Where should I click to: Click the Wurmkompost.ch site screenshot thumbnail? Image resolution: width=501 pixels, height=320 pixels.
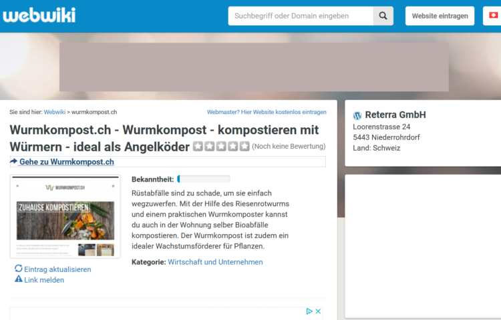pyautogui.click(x=65, y=216)
